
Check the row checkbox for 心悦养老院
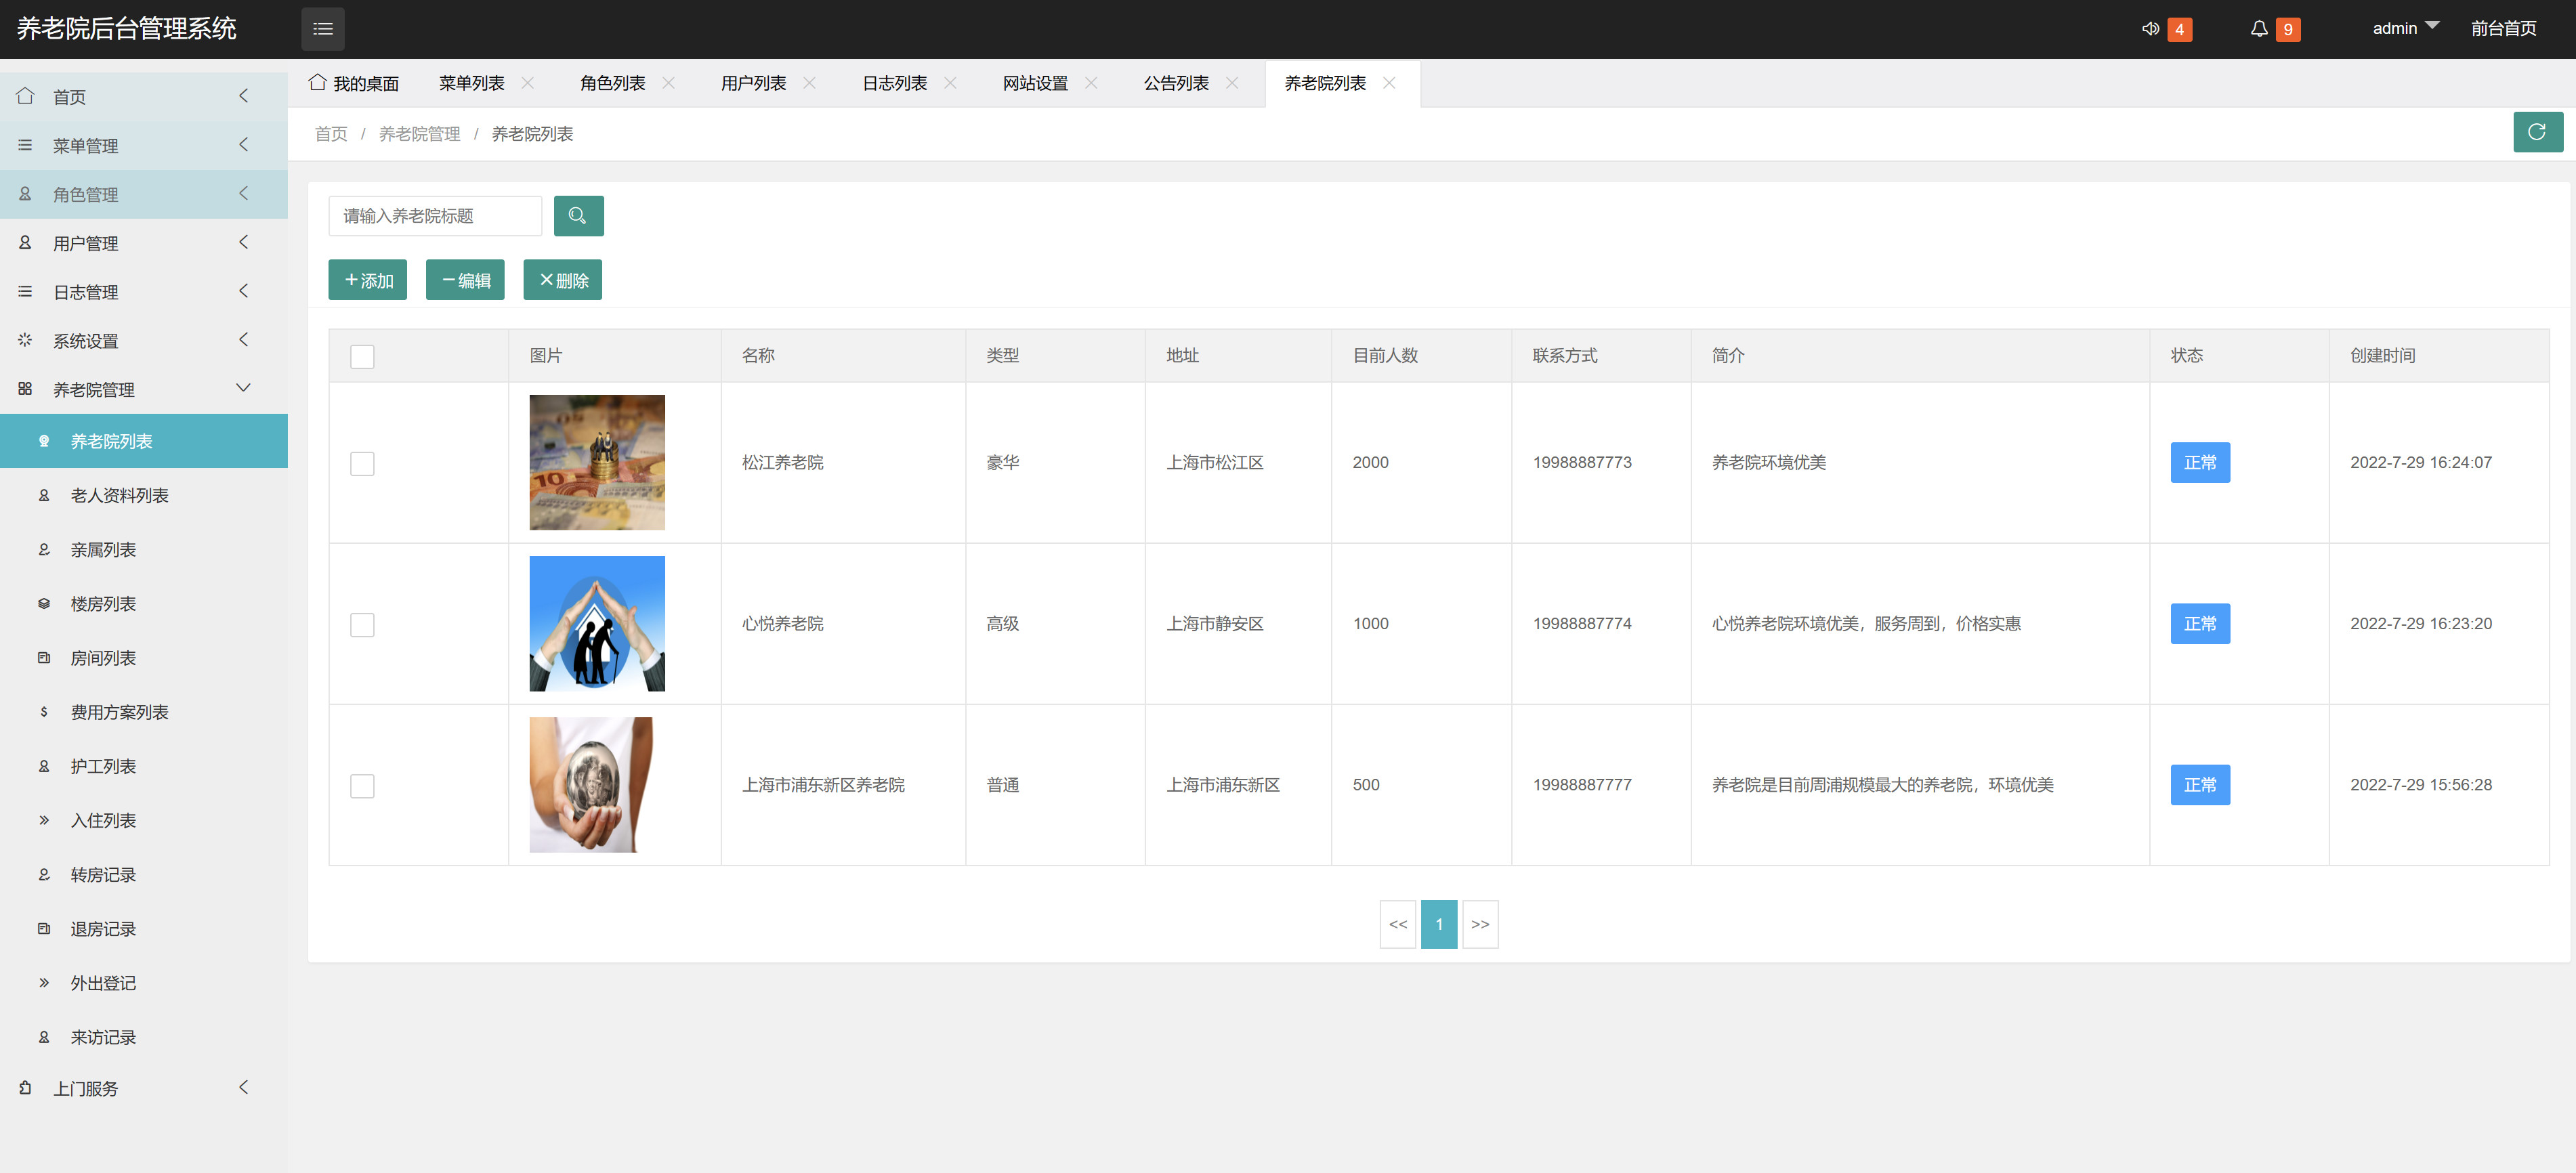(362, 624)
